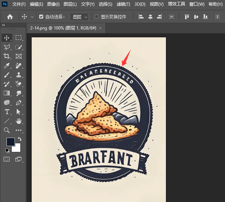The height and width of the screenshot is (202, 225).
Task: Select the Zoom magnifier tool
Action: pos(7,131)
